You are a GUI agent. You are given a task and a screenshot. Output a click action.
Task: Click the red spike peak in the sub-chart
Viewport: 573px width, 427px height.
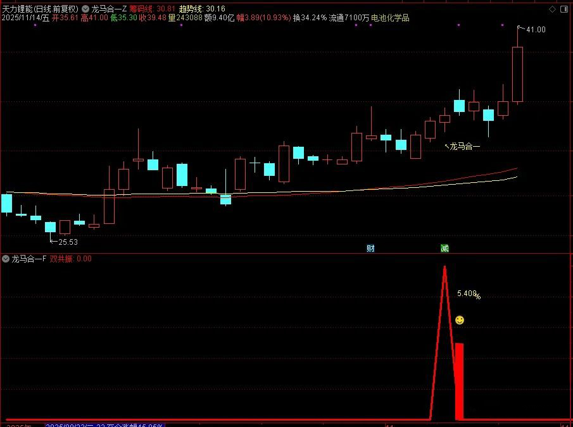click(444, 268)
